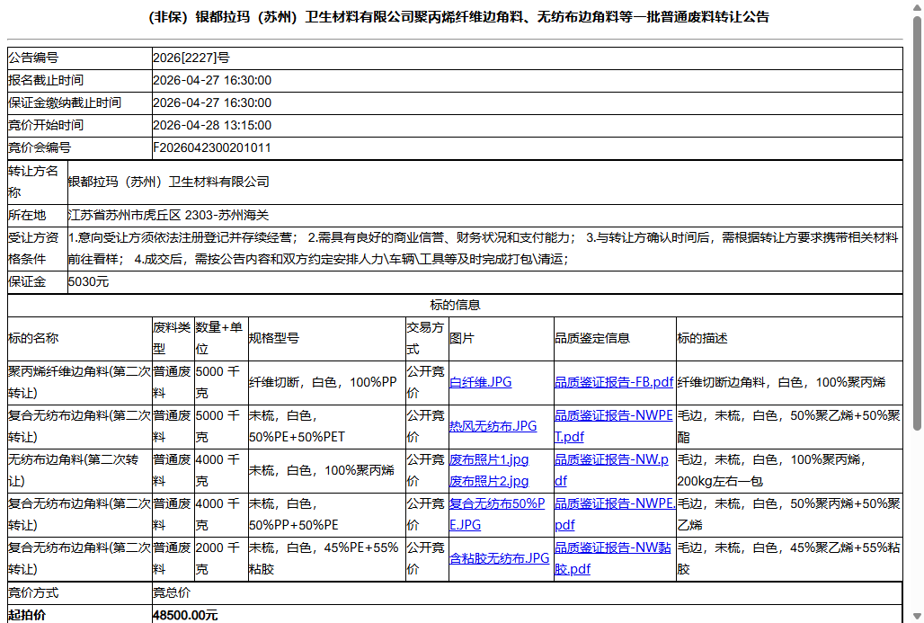This screenshot has width=924, height=623.
Task: Open the 含粘胶无纺布.JPG link
Action: [499, 558]
